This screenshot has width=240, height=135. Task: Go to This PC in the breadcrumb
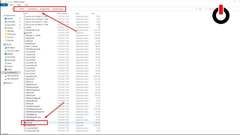tap(22, 9)
